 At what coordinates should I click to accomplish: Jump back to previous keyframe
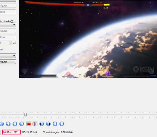click(x=15, y=124)
